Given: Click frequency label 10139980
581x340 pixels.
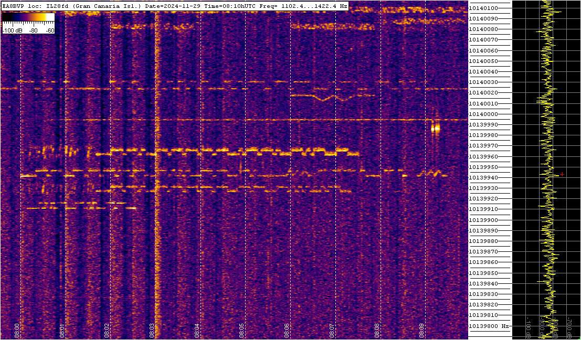Looking at the screenshot, I should pyautogui.click(x=483, y=135).
